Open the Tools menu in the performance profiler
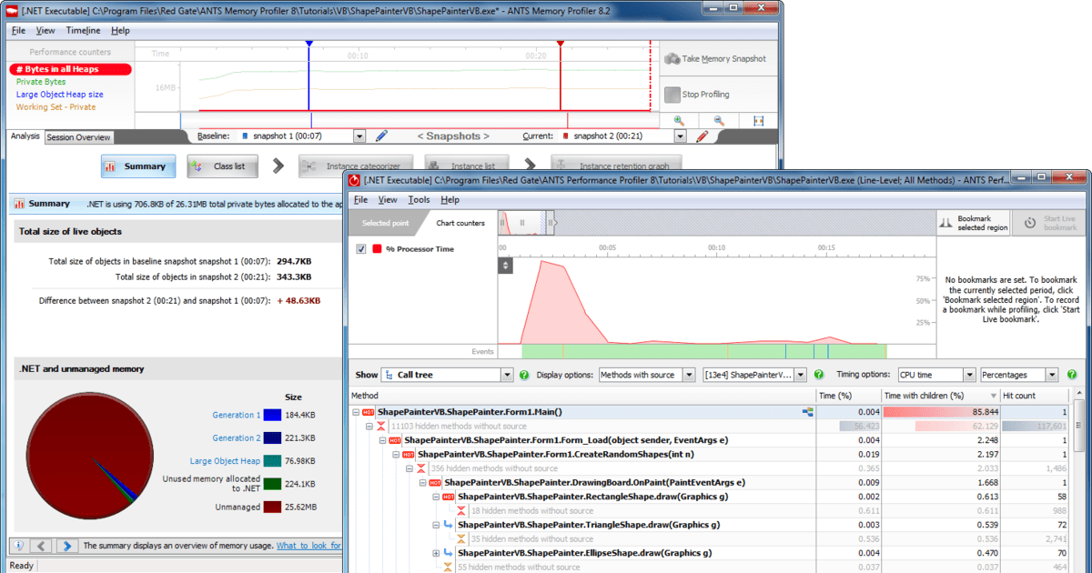The width and height of the screenshot is (1092, 573). click(x=418, y=199)
